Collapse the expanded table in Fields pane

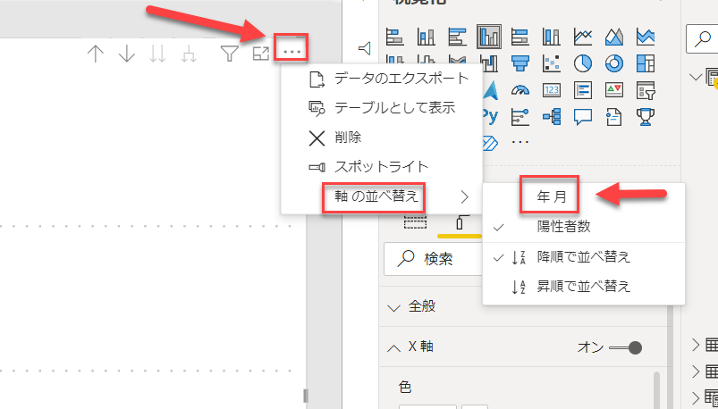696,77
